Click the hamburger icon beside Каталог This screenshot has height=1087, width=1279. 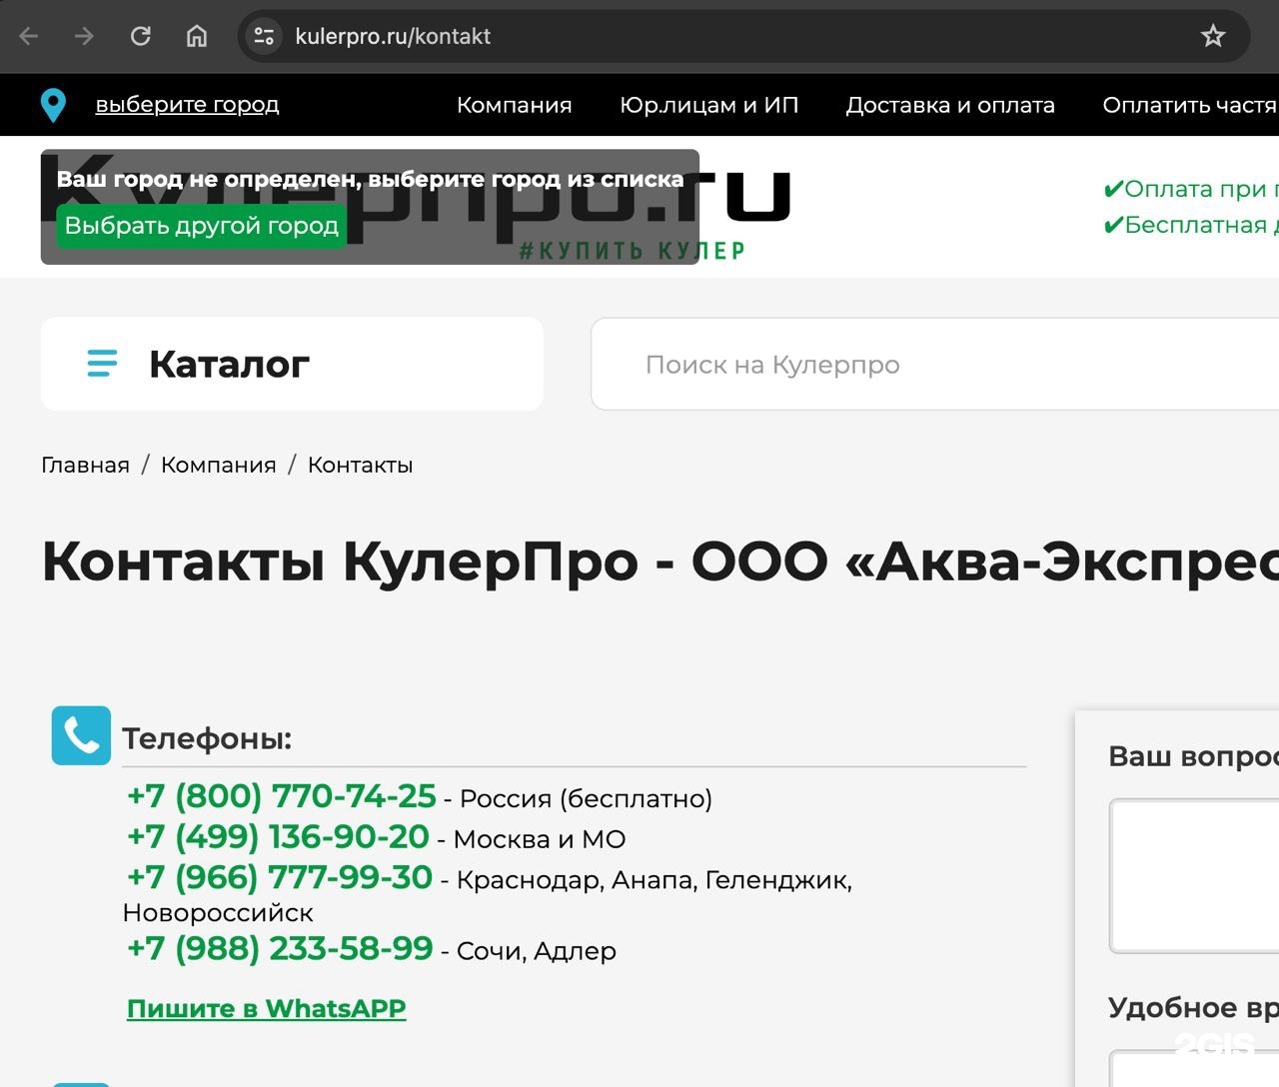coord(102,364)
